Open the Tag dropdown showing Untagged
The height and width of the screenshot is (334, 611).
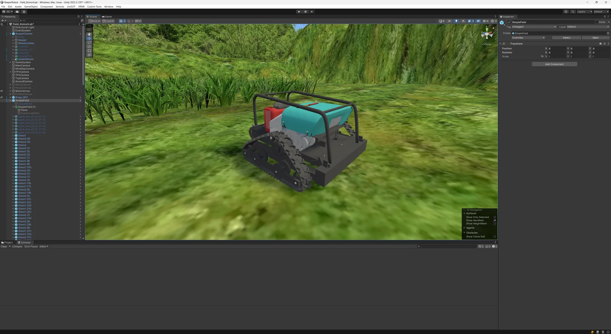click(534, 27)
